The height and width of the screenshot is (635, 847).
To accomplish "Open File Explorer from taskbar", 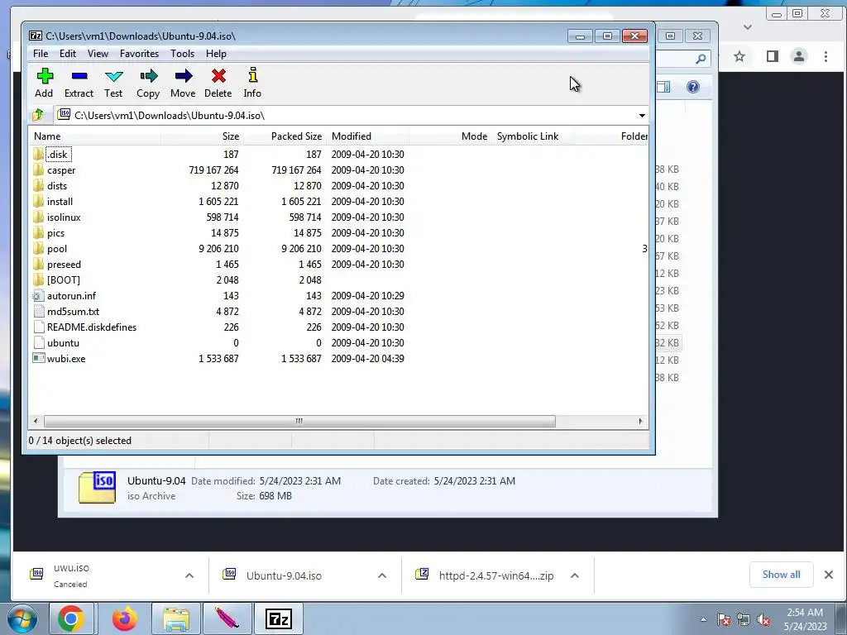I will pos(176,618).
